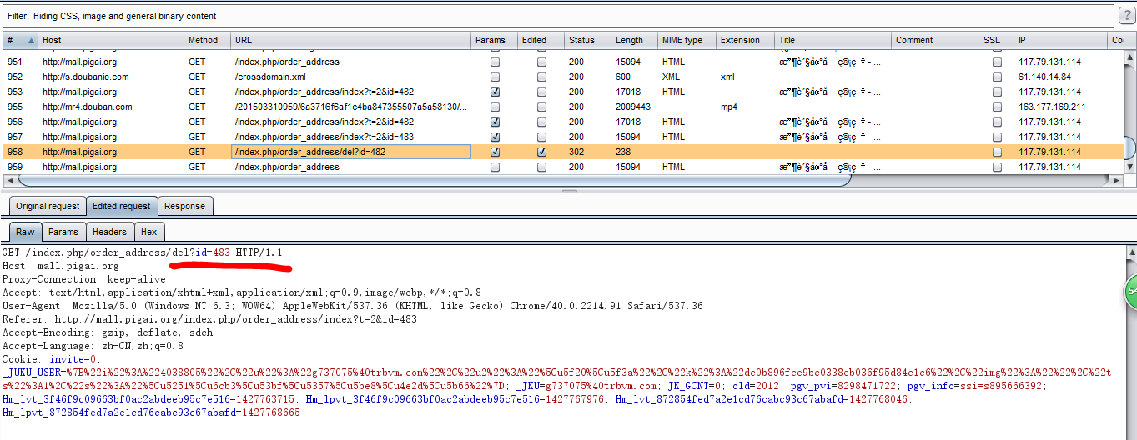Sort by the Method column header
The height and width of the screenshot is (440, 1137).
point(208,40)
